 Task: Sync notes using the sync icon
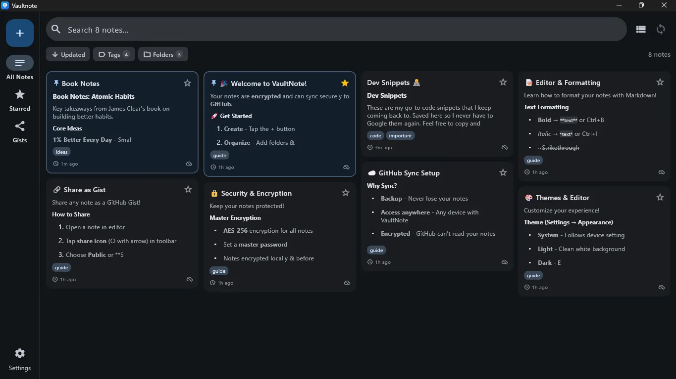click(x=661, y=29)
